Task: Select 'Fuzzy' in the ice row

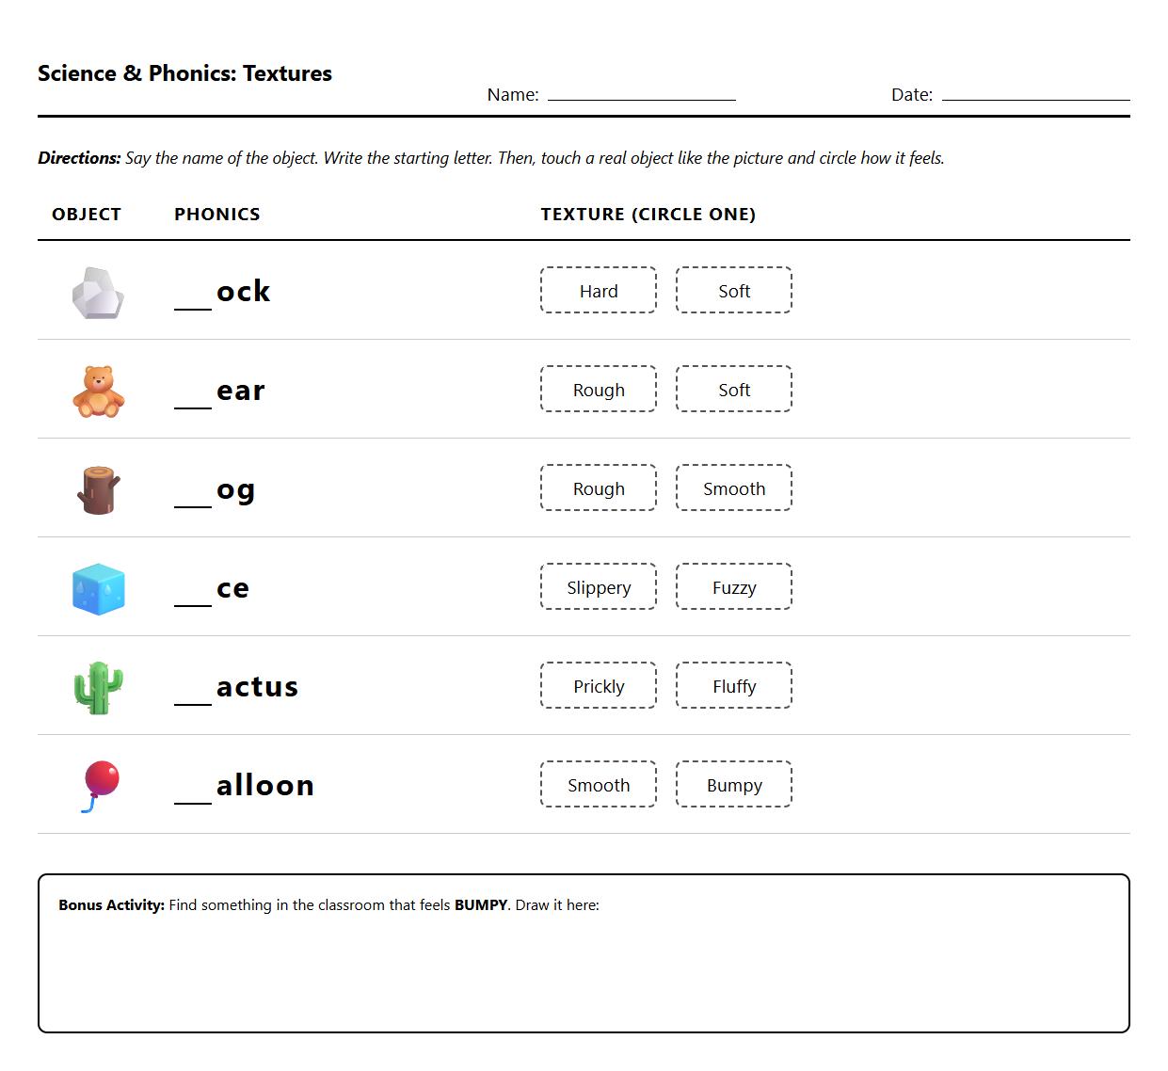Action: [733, 586]
